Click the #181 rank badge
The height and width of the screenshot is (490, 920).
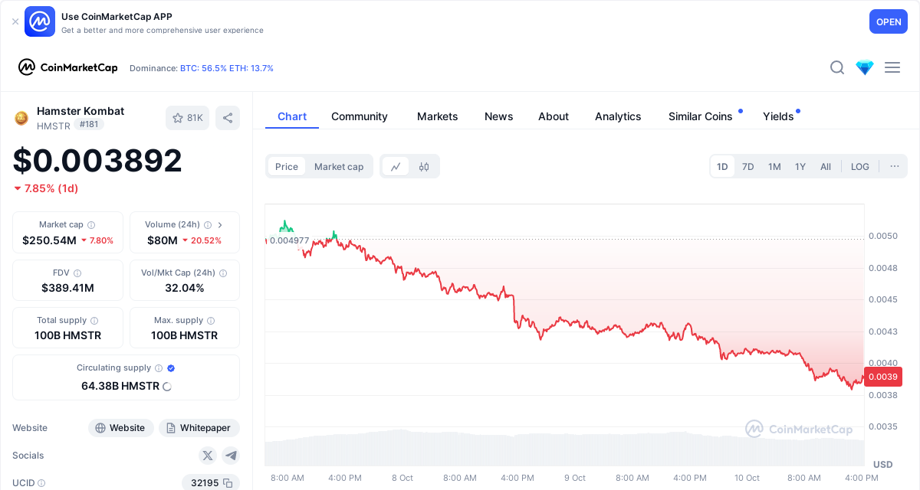[x=89, y=125]
